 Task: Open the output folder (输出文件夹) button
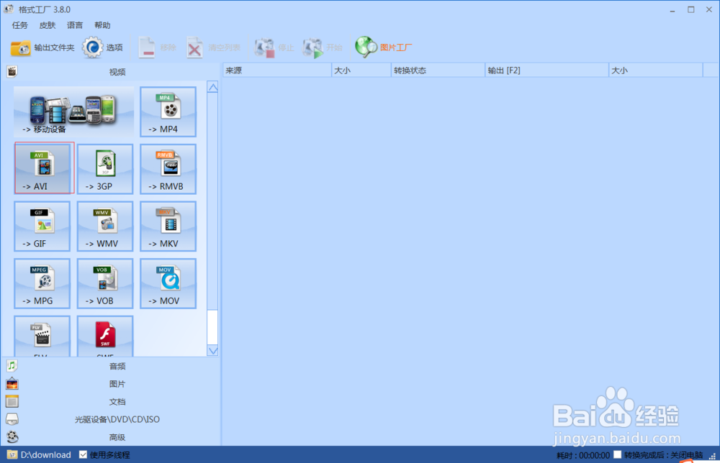pyautogui.click(x=42, y=47)
